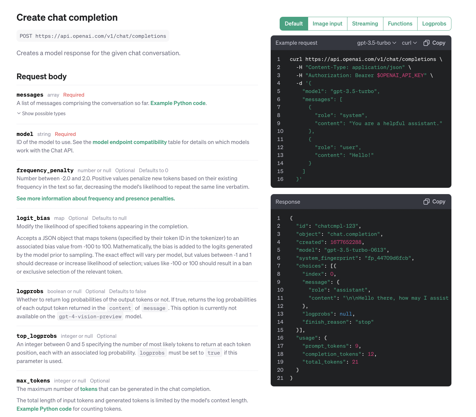Switch to the Logprobs tab
This screenshot has width=476, height=417.
(434, 24)
